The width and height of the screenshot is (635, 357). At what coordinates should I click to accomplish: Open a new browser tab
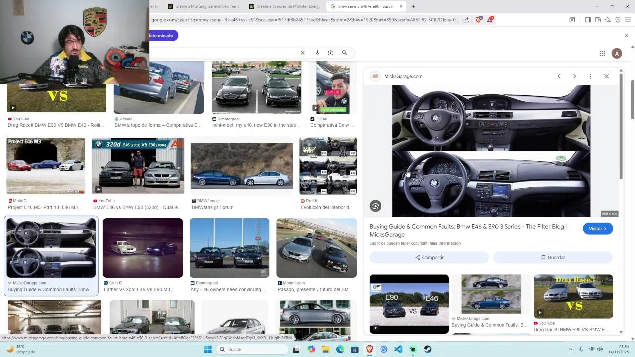[x=413, y=6]
